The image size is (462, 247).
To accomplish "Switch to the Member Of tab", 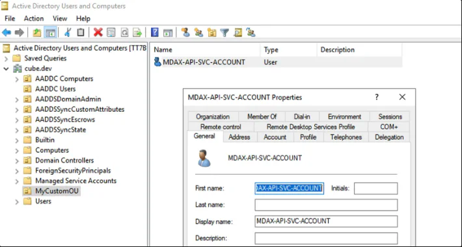I will coord(262,116).
